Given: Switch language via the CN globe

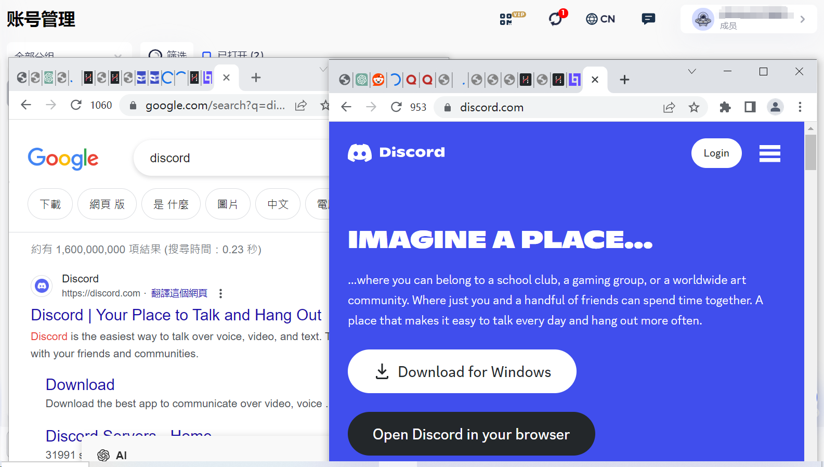Looking at the screenshot, I should tap(600, 19).
